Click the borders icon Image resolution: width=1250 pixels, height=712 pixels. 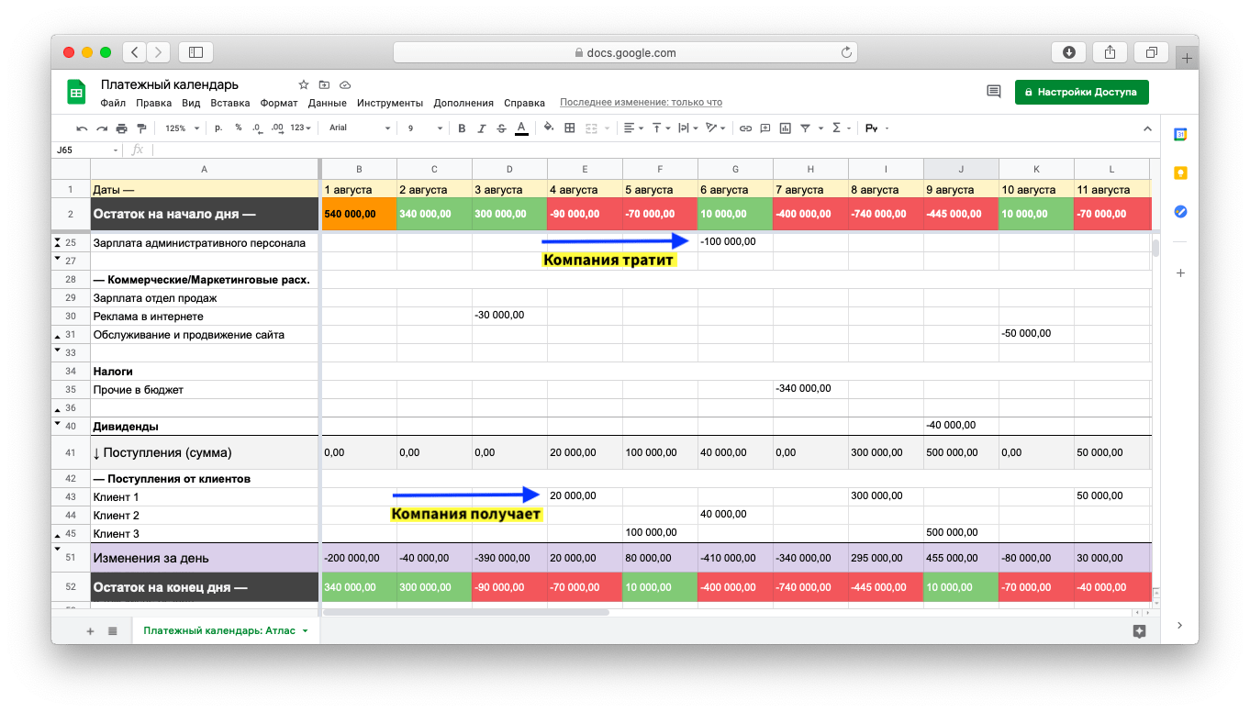(570, 128)
